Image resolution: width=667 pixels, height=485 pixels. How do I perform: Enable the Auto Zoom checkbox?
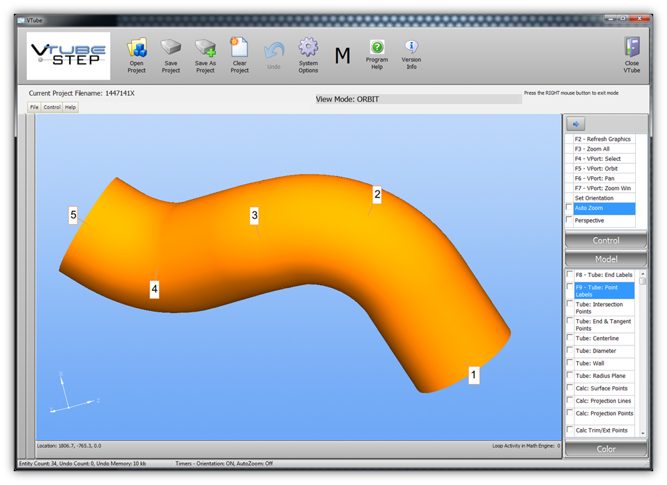point(570,208)
